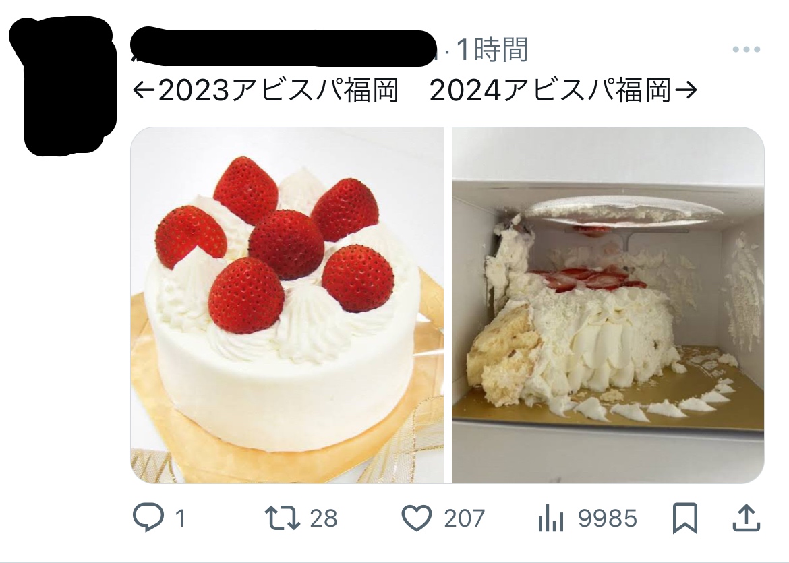This screenshot has height=563, width=789.
Task: Open the reply speech bubble icon
Action: [x=148, y=517]
